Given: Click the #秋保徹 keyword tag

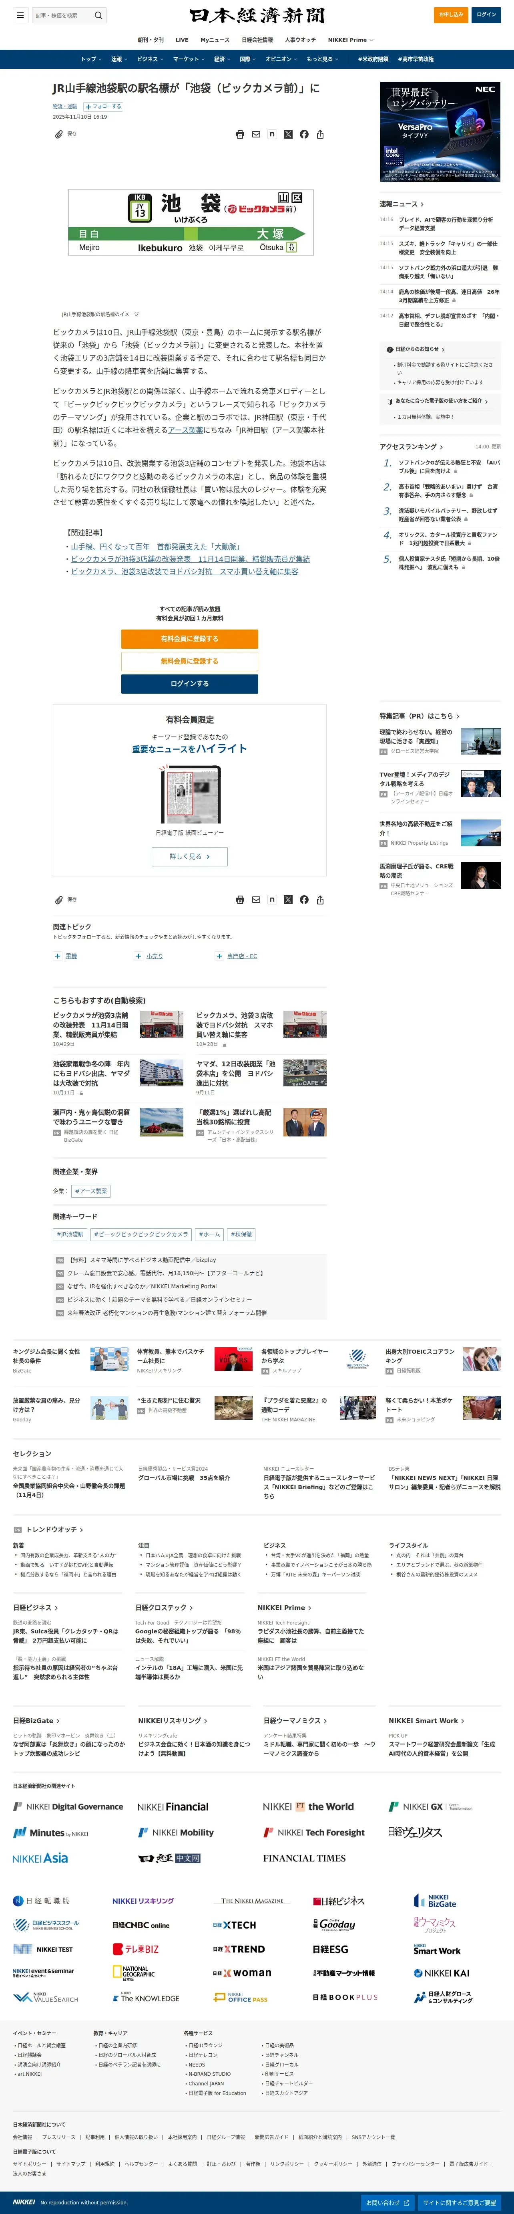Looking at the screenshot, I should pos(241,1234).
